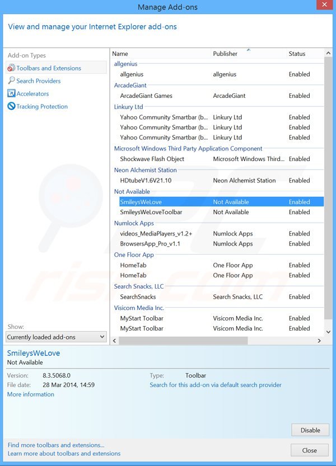Screen dimensions: 336x466
Task: Open the More information link
Action: pyautogui.click(x=31, y=394)
